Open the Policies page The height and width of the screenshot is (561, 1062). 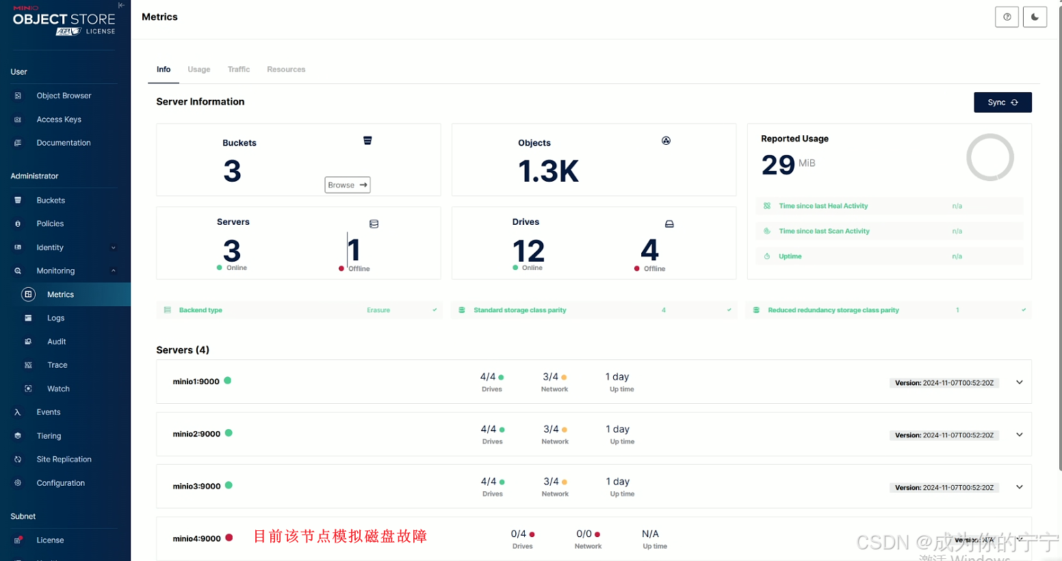pyautogui.click(x=50, y=223)
